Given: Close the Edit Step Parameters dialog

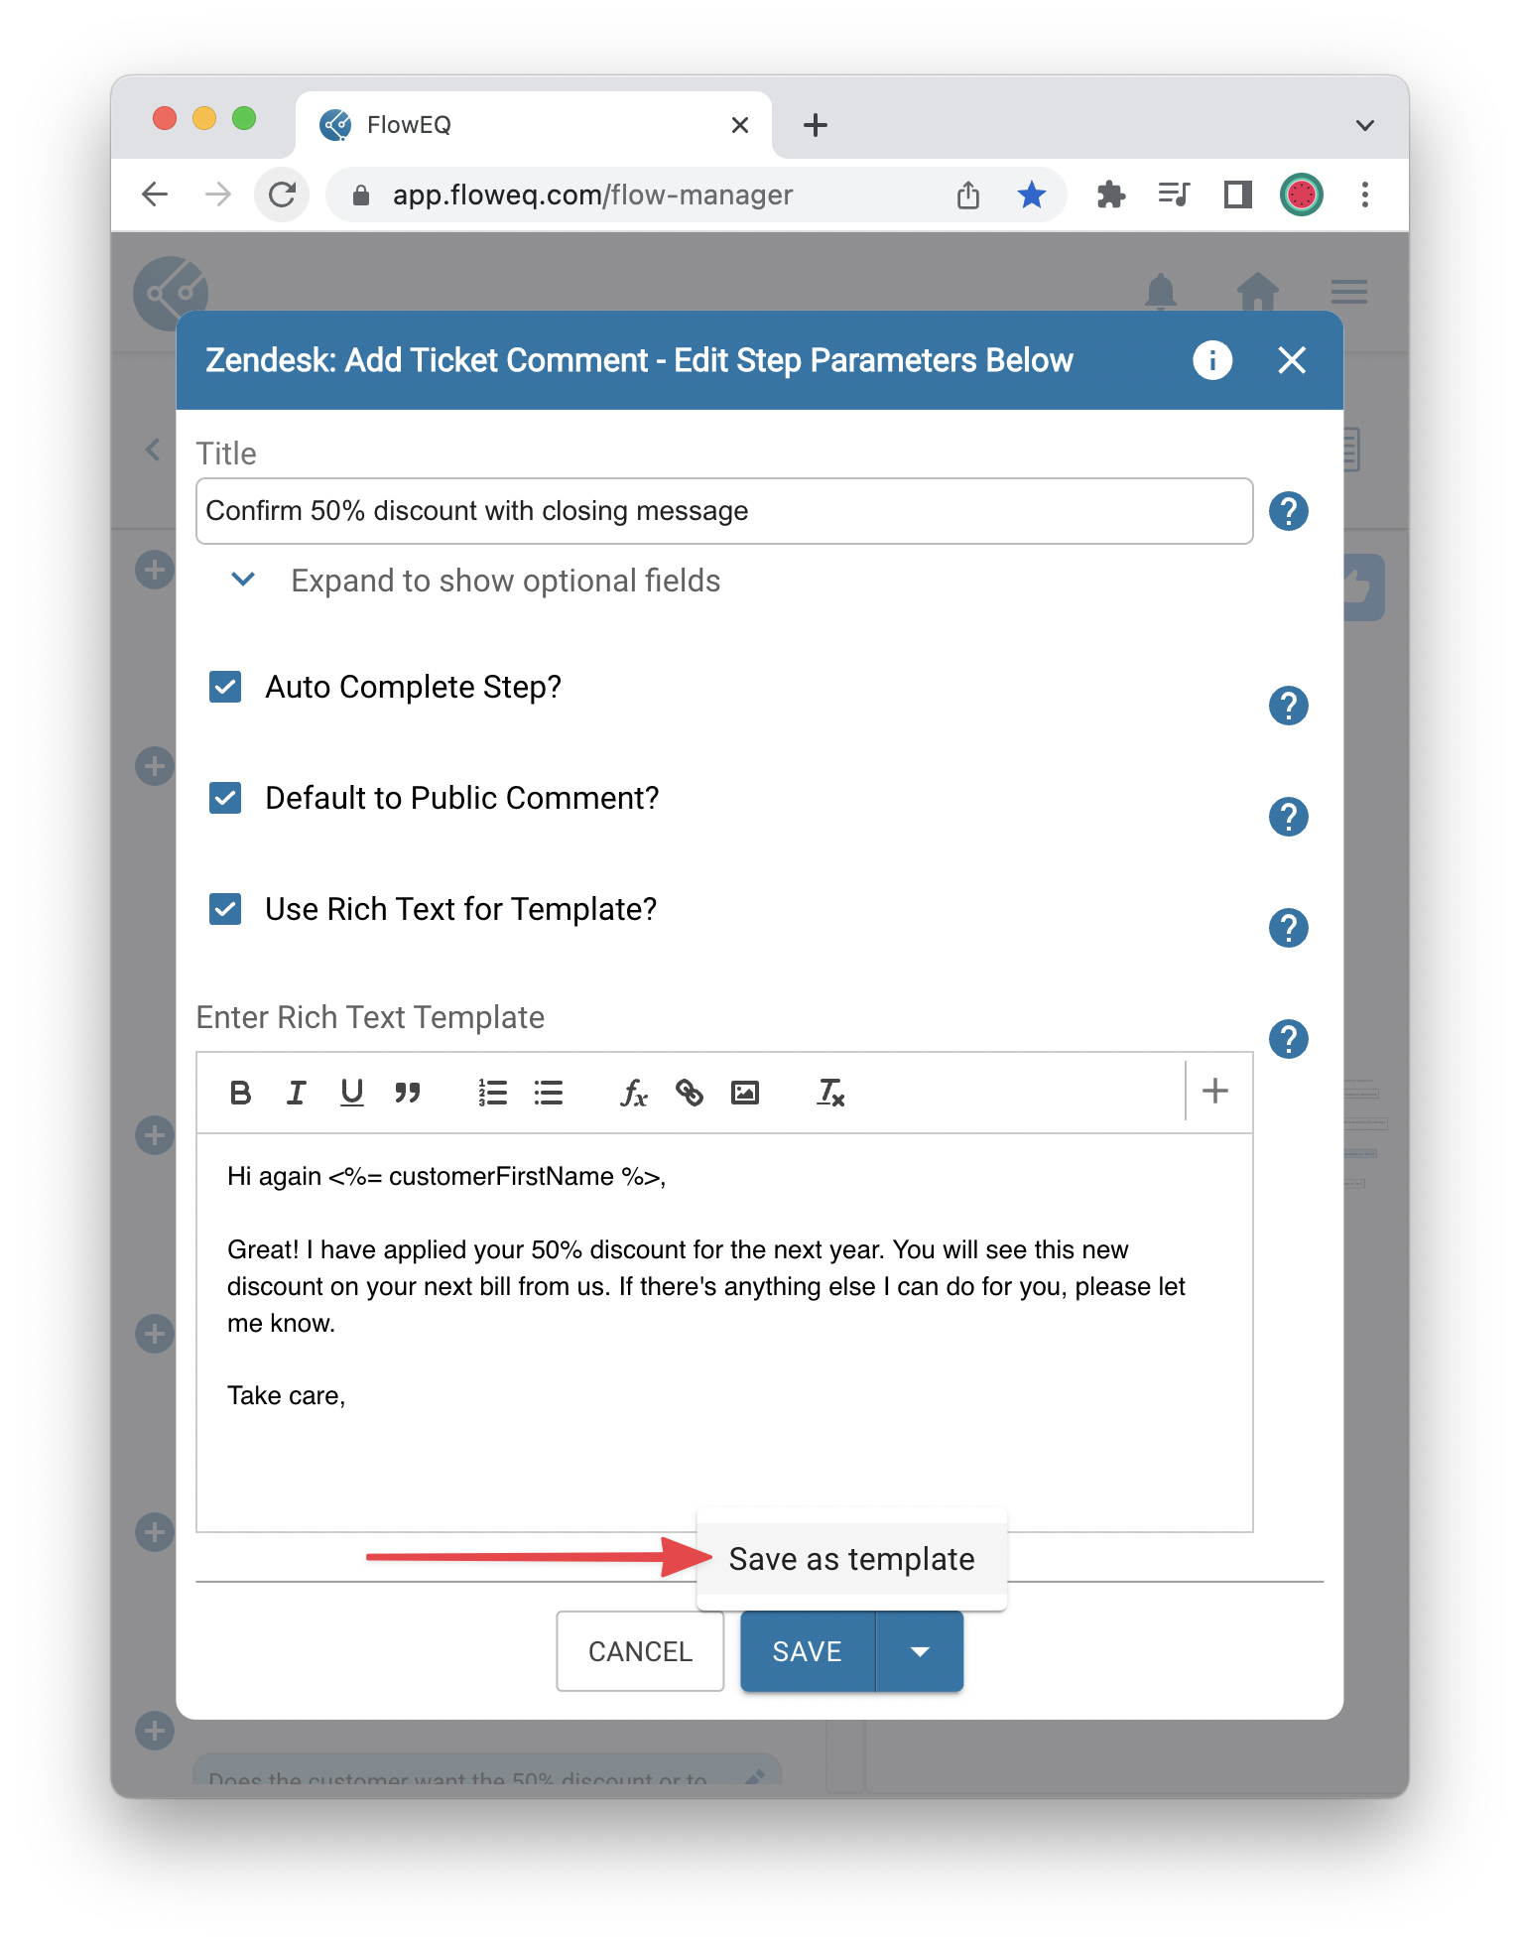Looking at the screenshot, I should coord(1292,360).
